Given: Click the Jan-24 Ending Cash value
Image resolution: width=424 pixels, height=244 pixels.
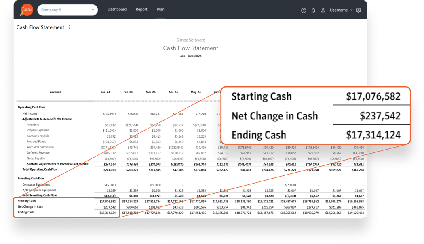Looking at the screenshot, I should tap(108, 213).
